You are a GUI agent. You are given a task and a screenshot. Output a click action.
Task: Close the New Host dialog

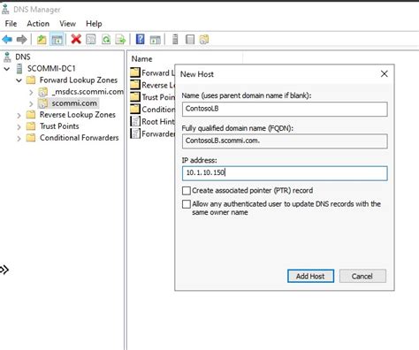pyautogui.click(x=385, y=73)
